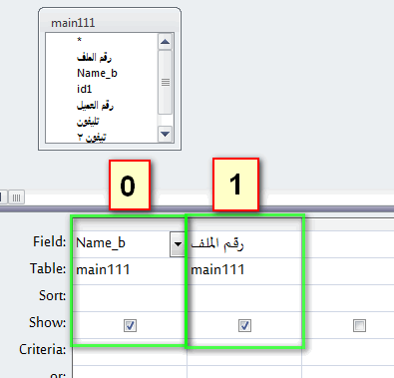Screen dimensions: 394x378
Task: Select رقم الملف in the main111 field list
Action: [94, 57]
